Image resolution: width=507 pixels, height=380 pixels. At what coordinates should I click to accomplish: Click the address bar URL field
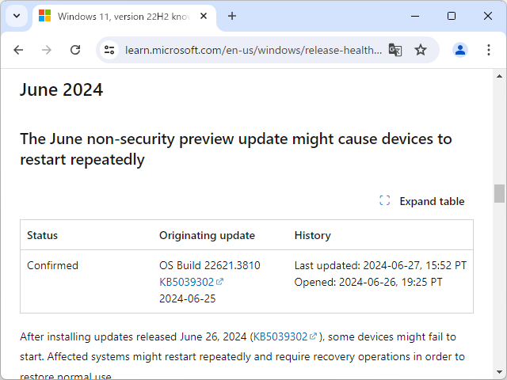click(x=252, y=50)
